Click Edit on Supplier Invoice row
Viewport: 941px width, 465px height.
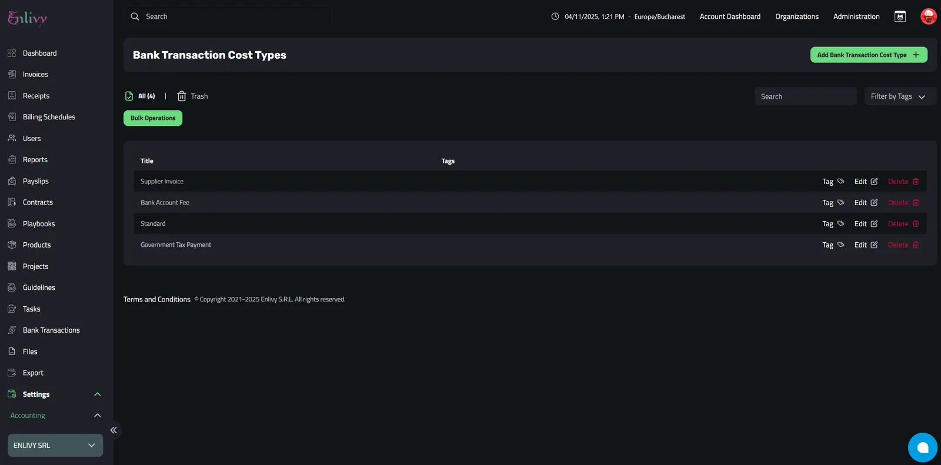pos(866,182)
